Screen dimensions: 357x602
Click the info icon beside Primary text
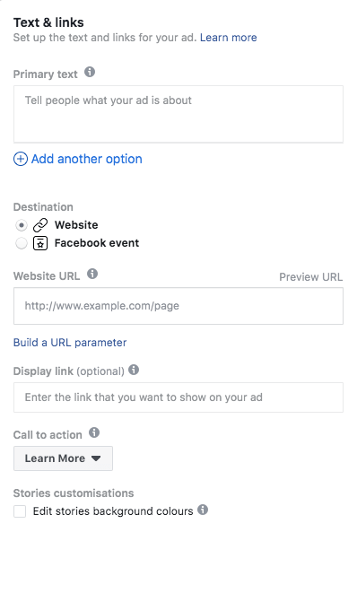pyautogui.click(x=90, y=72)
